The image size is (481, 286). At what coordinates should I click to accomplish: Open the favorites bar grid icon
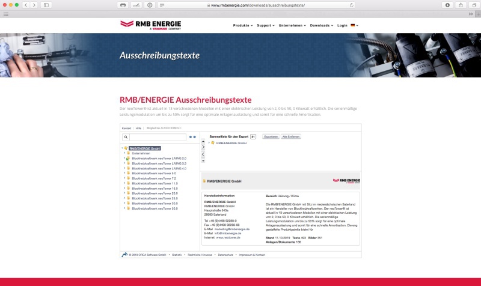(6, 14)
